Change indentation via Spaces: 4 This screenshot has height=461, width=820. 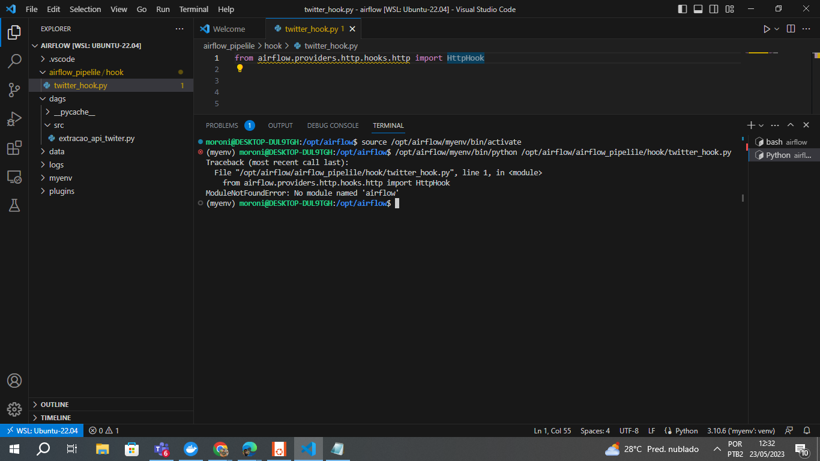coord(595,430)
